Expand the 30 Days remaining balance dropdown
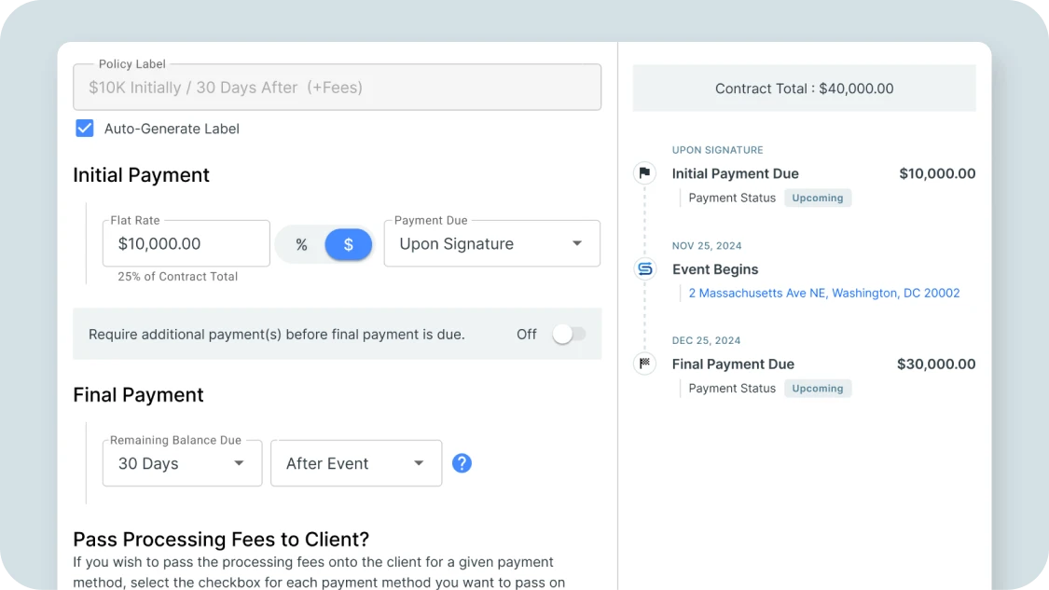The image size is (1049, 590). [182, 462]
